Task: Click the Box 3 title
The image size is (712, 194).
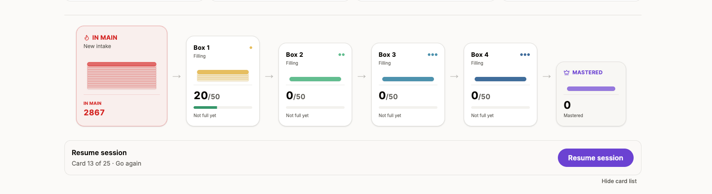Action: click(x=387, y=55)
